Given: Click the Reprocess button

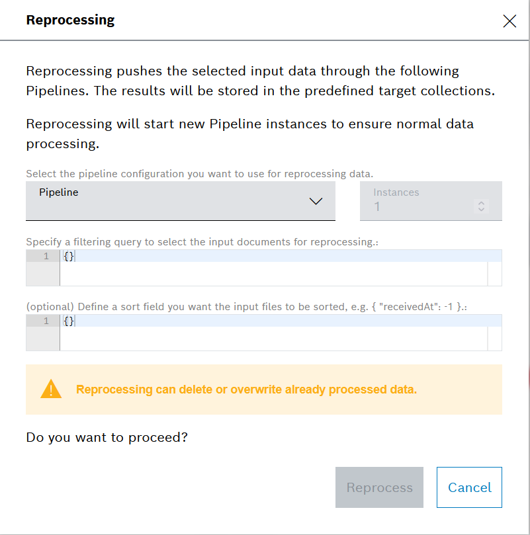Looking at the screenshot, I should (379, 487).
